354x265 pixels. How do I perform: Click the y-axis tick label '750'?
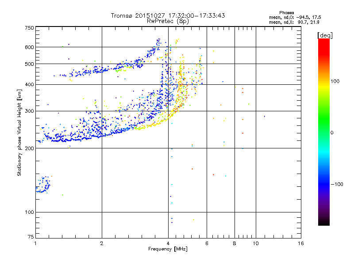tap(29, 28)
